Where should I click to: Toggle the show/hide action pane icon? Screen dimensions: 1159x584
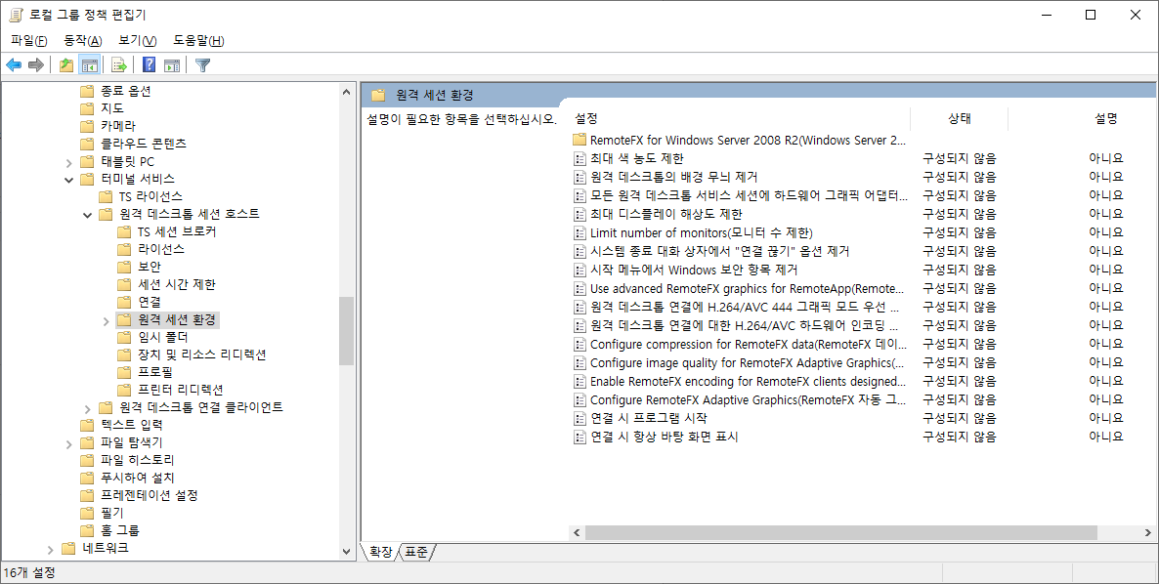pos(172,65)
